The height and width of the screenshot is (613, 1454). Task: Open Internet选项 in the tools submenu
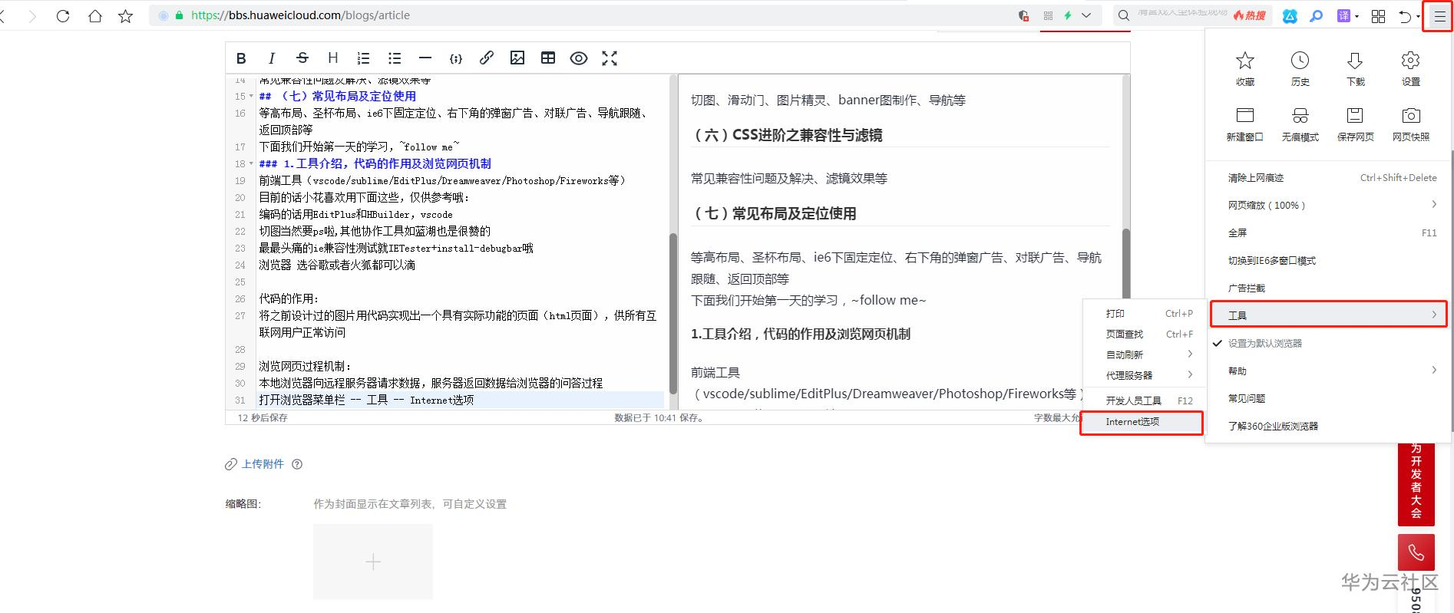[1142, 423]
